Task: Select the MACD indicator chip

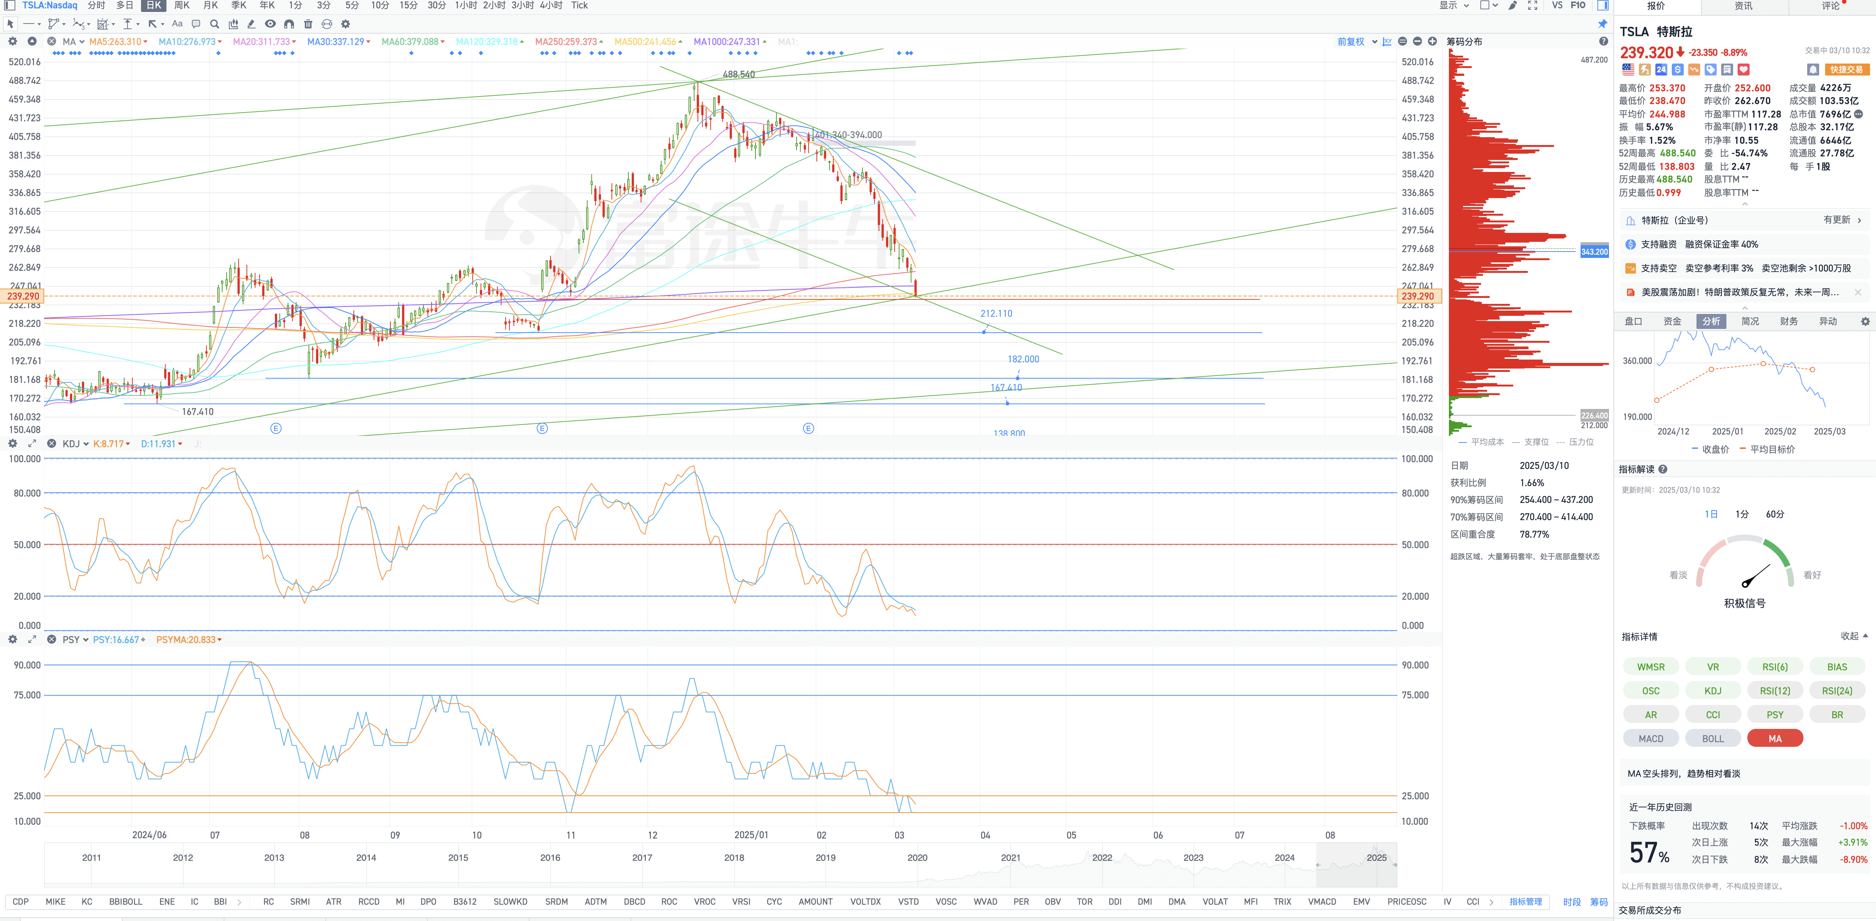Action: tap(1651, 738)
